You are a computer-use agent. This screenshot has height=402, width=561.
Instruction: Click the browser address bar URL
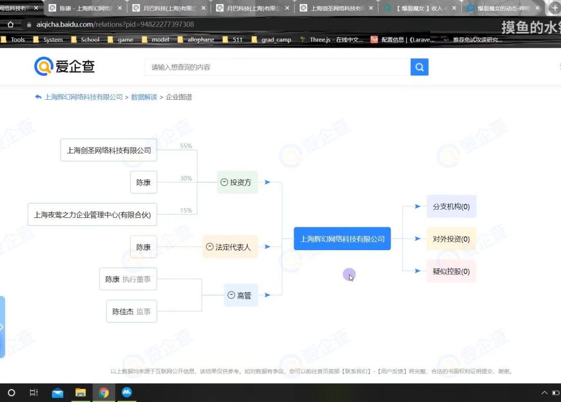click(x=115, y=24)
